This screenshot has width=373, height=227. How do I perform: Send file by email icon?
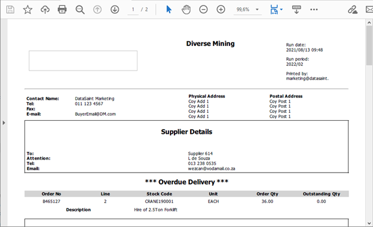(369, 10)
